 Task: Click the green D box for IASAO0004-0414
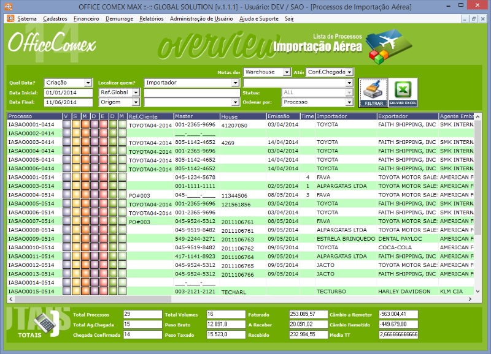pos(113,151)
